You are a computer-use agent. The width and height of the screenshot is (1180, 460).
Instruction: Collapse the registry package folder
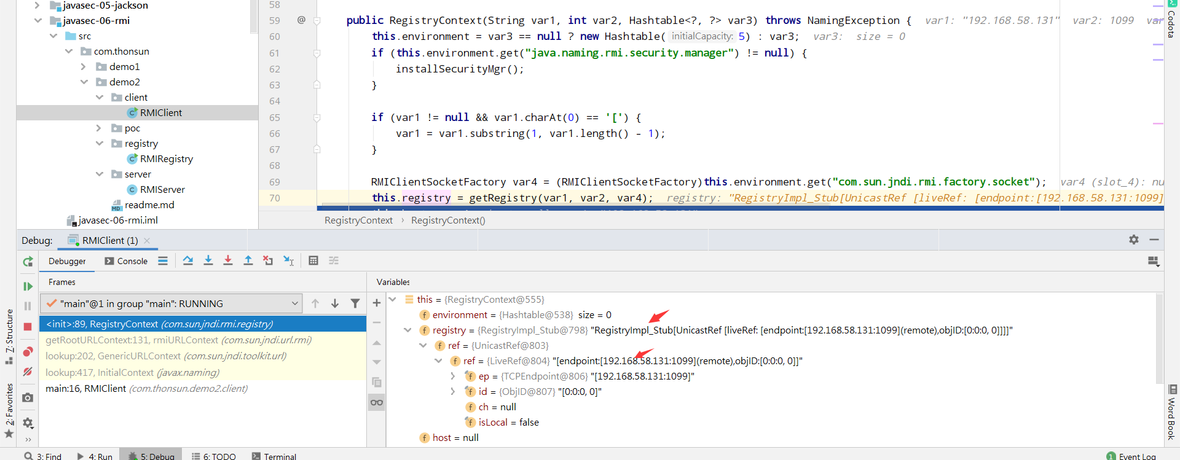99,144
